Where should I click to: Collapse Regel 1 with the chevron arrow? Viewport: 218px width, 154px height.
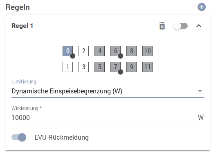click(x=199, y=26)
